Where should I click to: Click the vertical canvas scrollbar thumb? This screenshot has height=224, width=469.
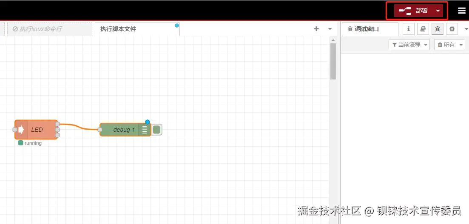point(333,61)
